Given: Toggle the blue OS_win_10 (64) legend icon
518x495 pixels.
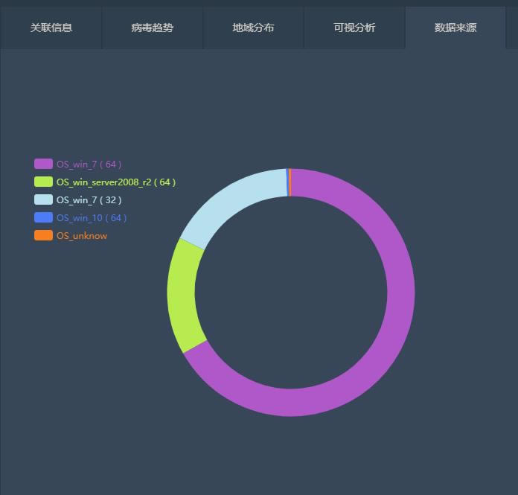Looking at the screenshot, I should (43, 217).
